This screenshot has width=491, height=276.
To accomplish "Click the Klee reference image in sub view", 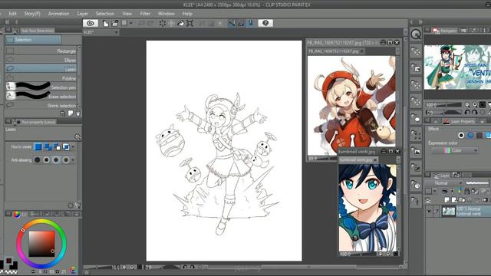I will tap(351, 105).
